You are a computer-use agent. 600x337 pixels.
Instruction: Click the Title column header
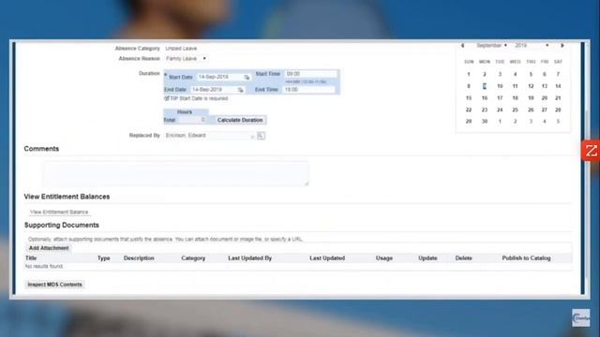coord(31,258)
